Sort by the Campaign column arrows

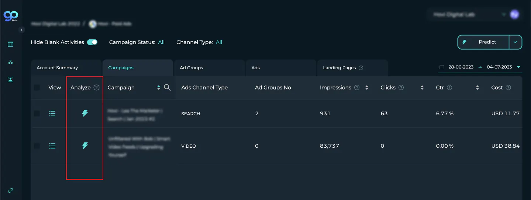click(159, 88)
